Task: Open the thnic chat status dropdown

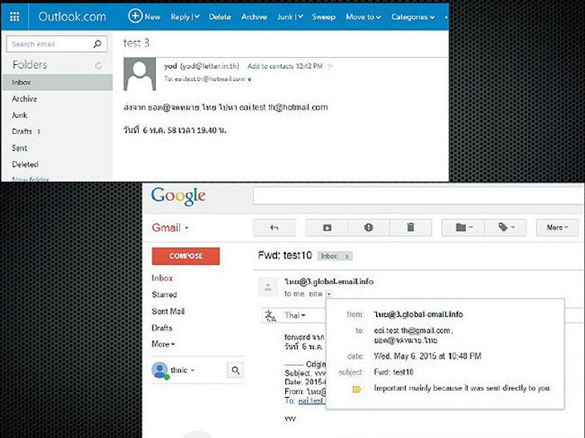Action: (x=193, y=371)
